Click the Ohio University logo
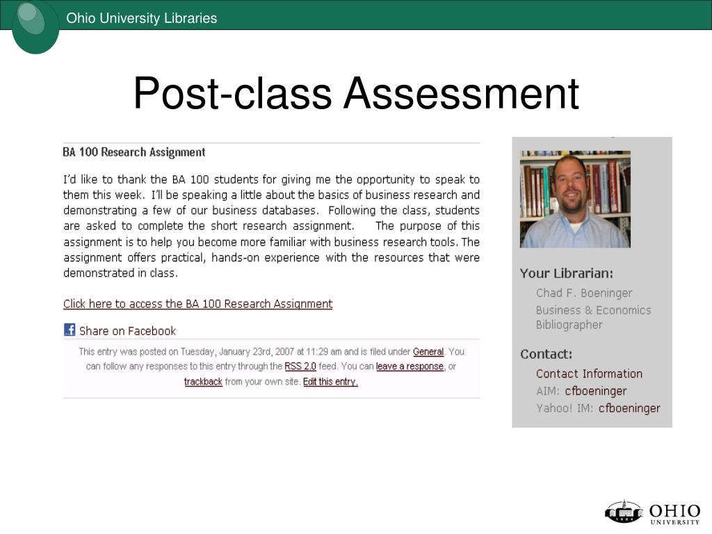 pos(652,512)
